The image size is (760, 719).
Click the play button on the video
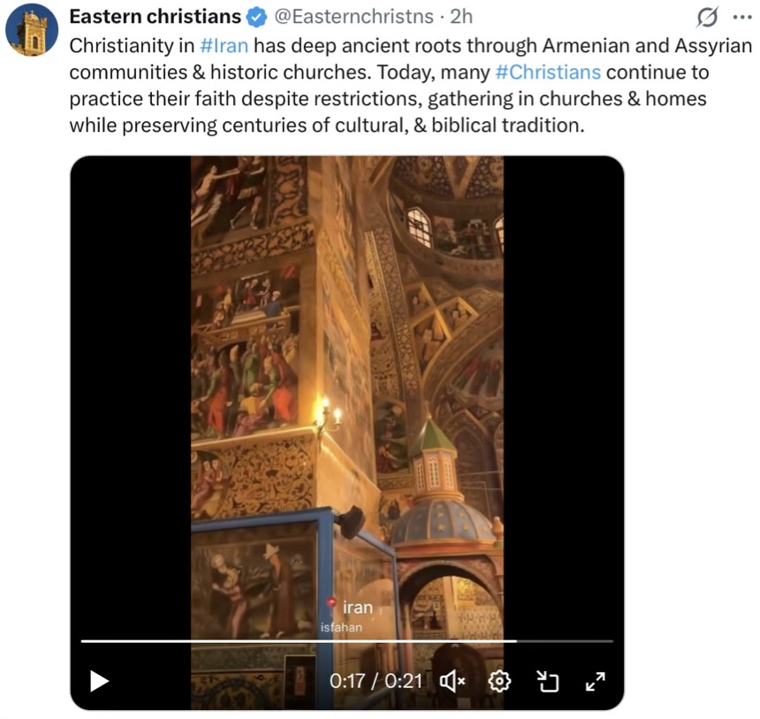[99, 681]
